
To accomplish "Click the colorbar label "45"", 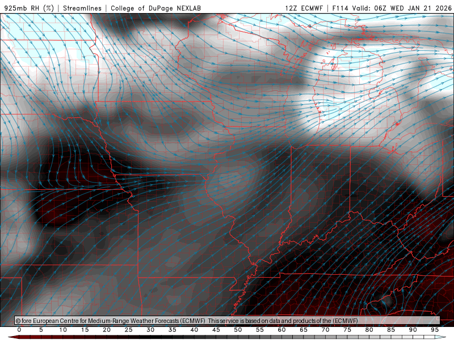I will click(216, 330).
